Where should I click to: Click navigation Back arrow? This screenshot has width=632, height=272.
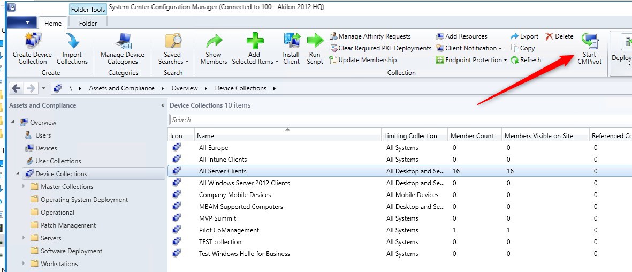pyautogui.click(x=17, y=88)
